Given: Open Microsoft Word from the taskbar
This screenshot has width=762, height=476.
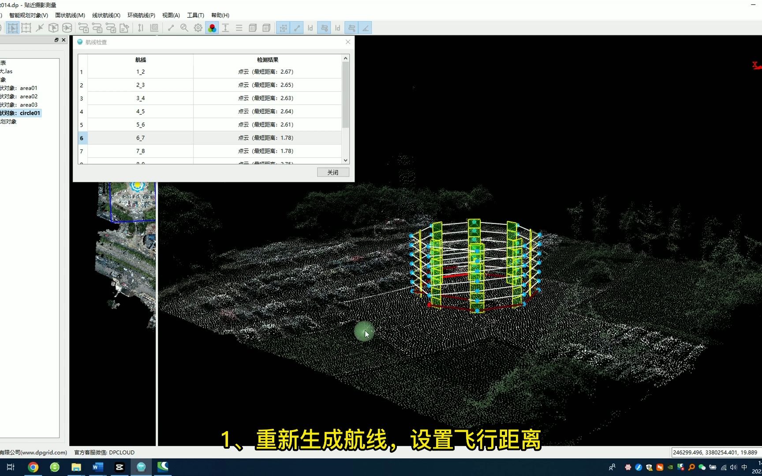Looking at the screenshot, I should [98, 467].
